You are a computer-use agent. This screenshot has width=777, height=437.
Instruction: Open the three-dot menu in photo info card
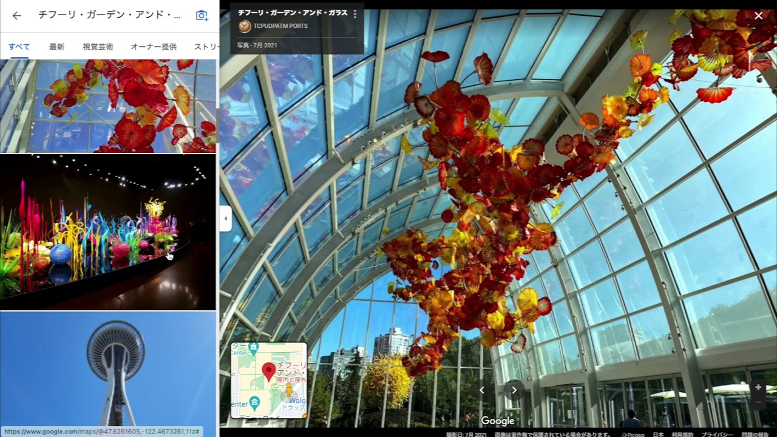point(355,14)
